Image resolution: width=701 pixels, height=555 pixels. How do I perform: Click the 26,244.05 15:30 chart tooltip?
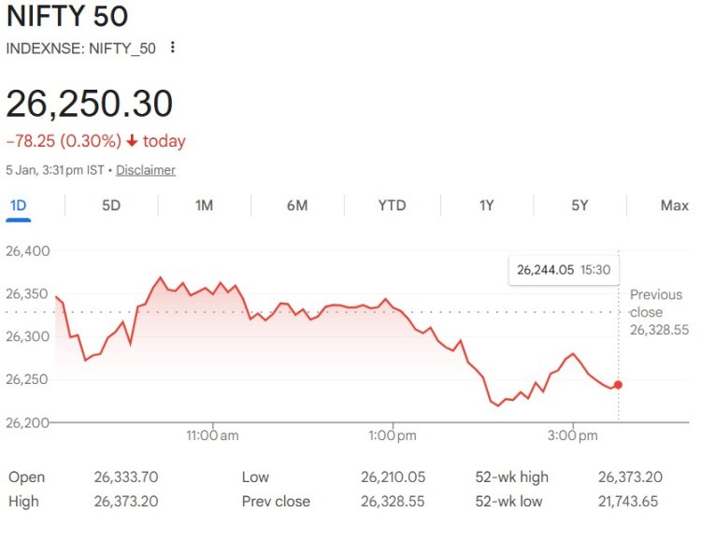(x=564, y=270)
